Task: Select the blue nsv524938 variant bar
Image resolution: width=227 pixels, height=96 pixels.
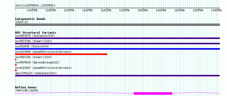Action: (117, 49)
